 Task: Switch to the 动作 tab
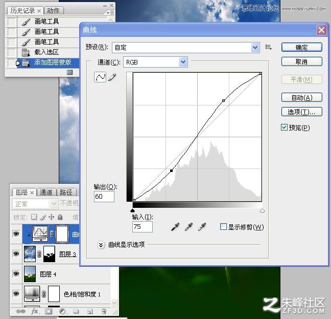pos(54,11)
